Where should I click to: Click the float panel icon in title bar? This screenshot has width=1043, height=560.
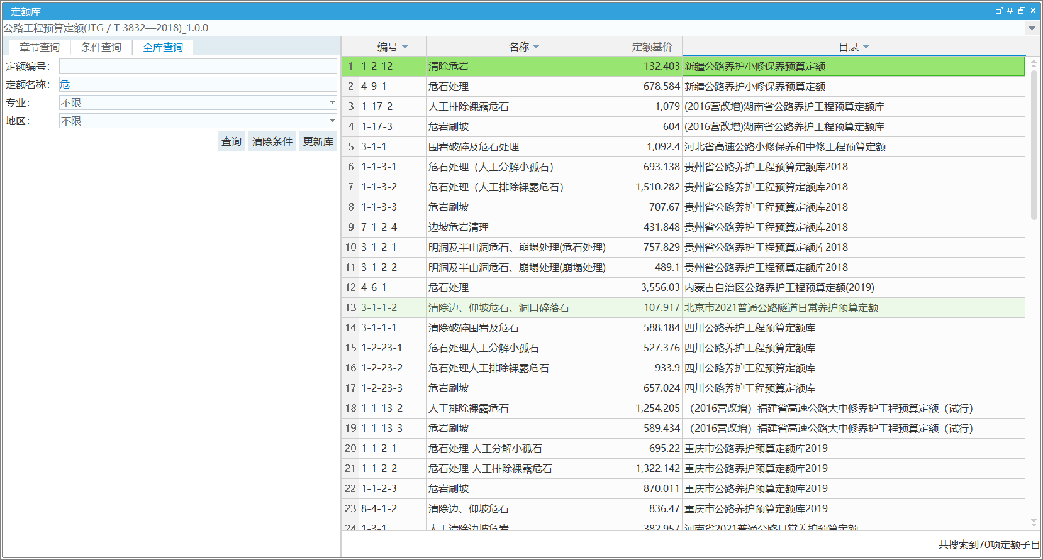point(999,11)
